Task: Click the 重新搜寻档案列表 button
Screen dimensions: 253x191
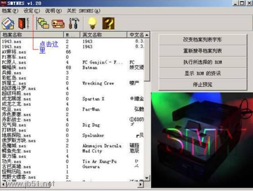Action: pyautogui.click(x=203, y=51)
